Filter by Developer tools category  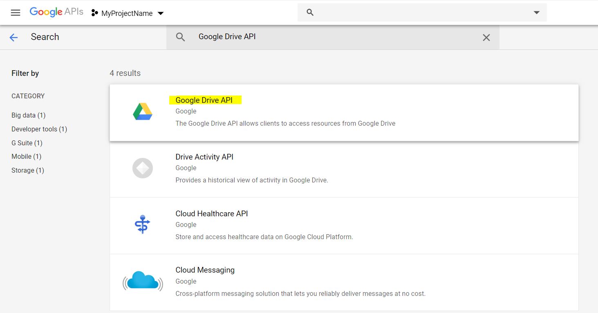(x=39, y=129)
